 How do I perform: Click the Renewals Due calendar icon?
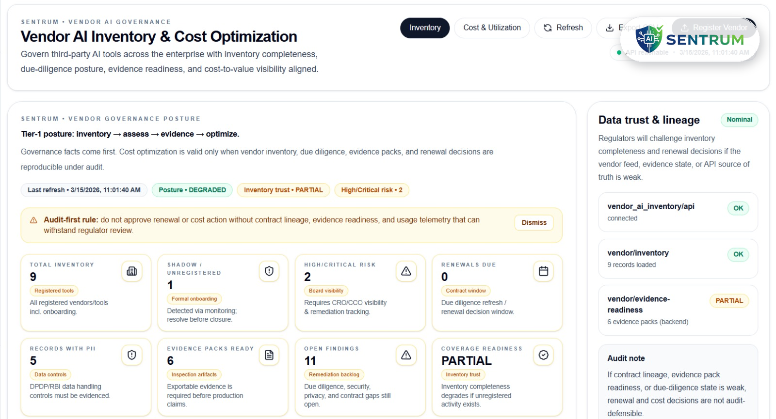(543, 271)
